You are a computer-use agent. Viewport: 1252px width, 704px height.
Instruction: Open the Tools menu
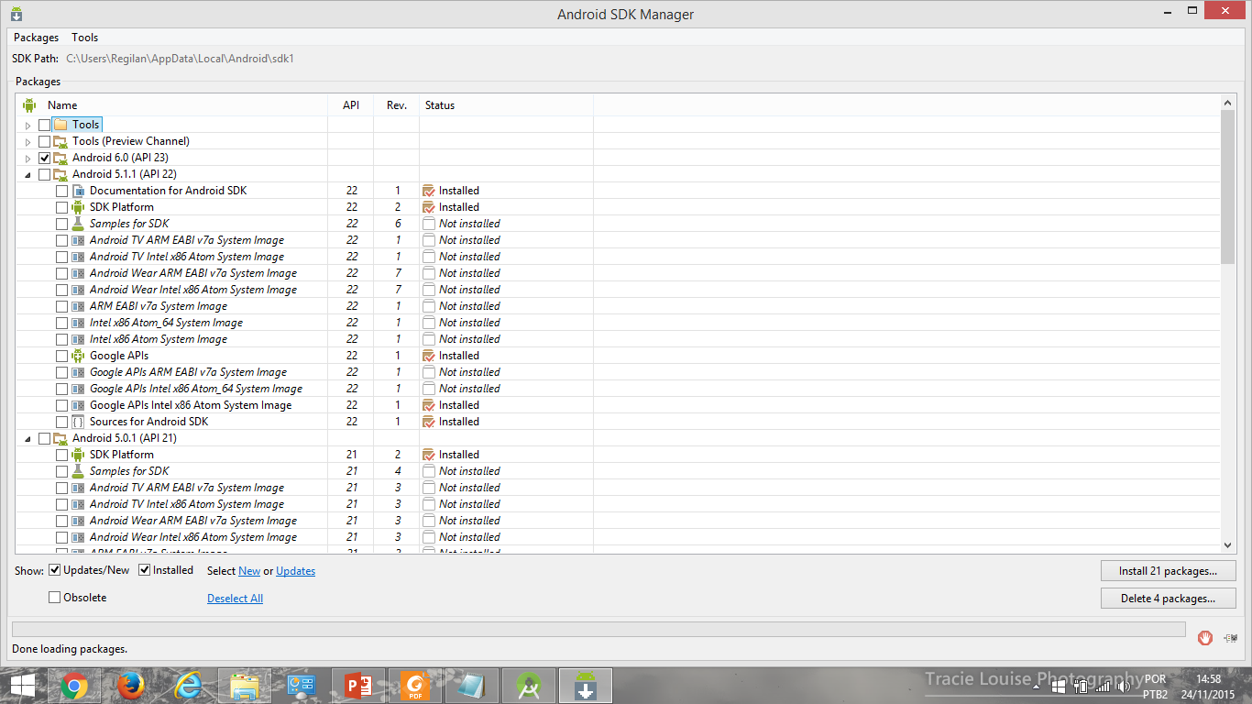[85, 38]
